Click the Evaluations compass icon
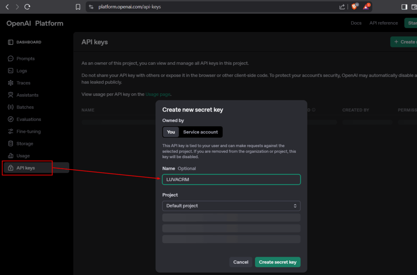Screen dimensions: 417x275 tap(11, 119)
